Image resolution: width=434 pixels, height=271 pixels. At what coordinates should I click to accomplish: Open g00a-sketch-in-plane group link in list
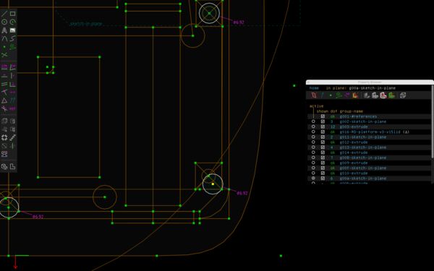point(363,178)
